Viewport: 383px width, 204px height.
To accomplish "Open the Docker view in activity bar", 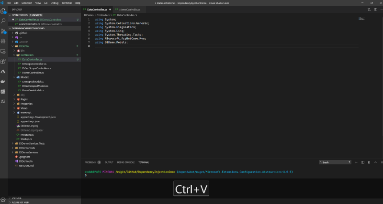I will coord(3,81).
